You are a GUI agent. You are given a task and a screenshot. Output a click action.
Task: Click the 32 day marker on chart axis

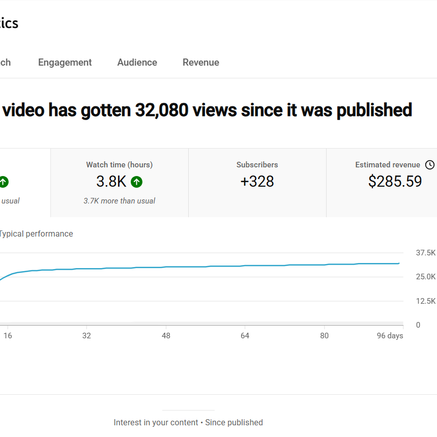pos(86,336)
